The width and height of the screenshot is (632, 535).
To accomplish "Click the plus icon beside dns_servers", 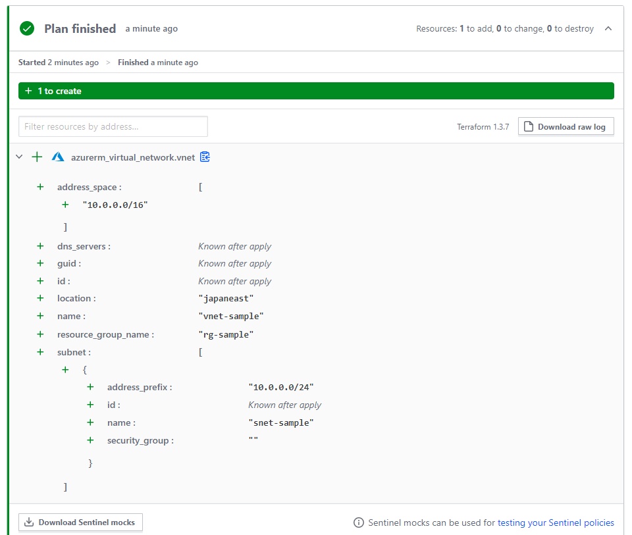I will 40,246.
